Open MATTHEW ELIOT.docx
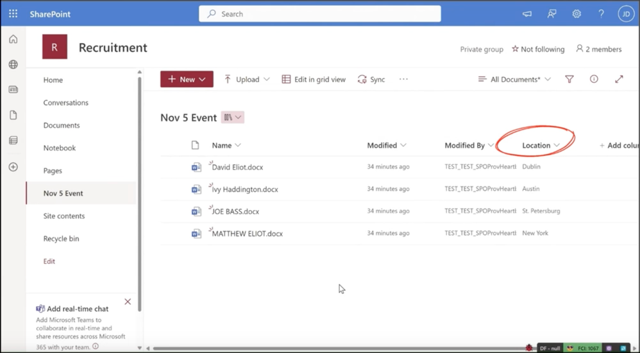This screenshot has height=353, width=640. [x=248, y=234]
